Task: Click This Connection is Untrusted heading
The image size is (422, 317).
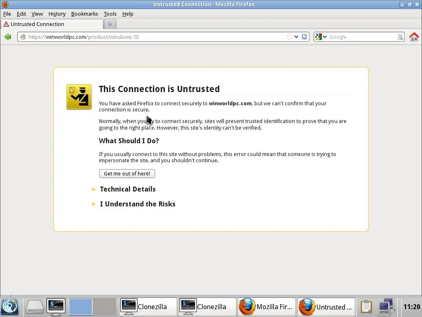Action: (x=159, y=89)
